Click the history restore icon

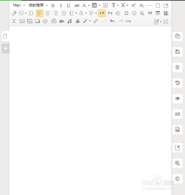pyautogui.click(x=178, y=83)
